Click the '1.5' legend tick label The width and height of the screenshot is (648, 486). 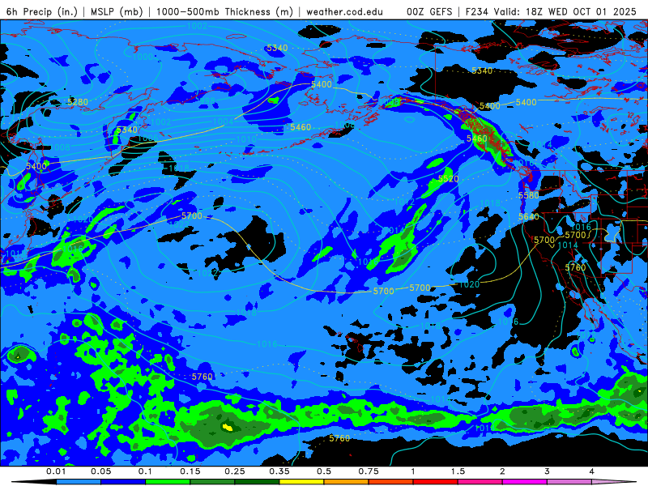[x=458, y=471]
